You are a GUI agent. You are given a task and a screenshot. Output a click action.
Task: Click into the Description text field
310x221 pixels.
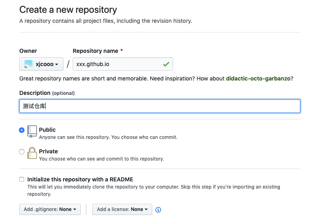click(160, 106)
